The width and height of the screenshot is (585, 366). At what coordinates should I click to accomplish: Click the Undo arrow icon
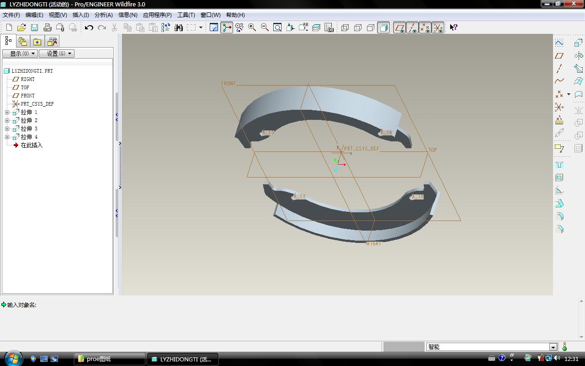coord(89,27)
